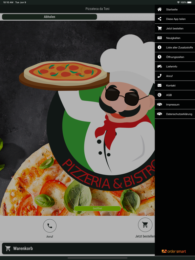Click the home icon beside Startseite
Screen dimensions: 195x260
click(159, 9)
